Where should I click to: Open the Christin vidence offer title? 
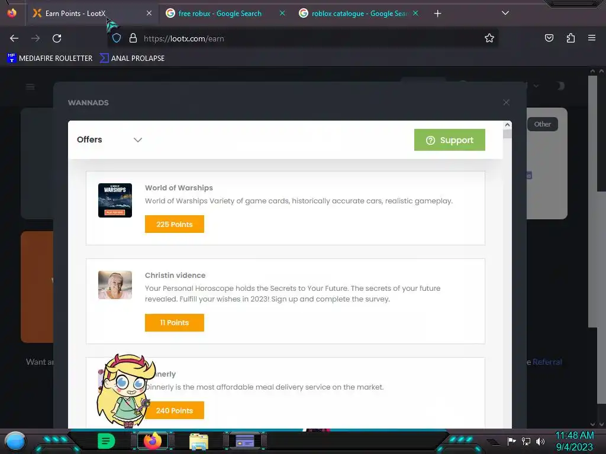tap(175, 275)
